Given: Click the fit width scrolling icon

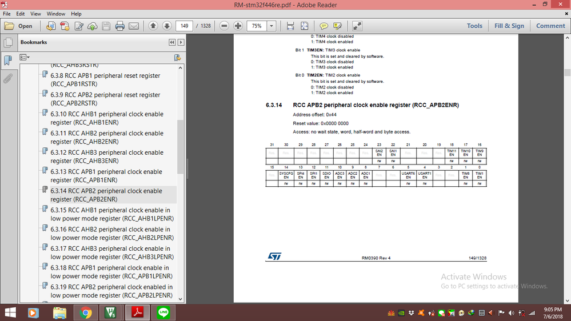Looking at the screenshot, I should coord(290,26).
